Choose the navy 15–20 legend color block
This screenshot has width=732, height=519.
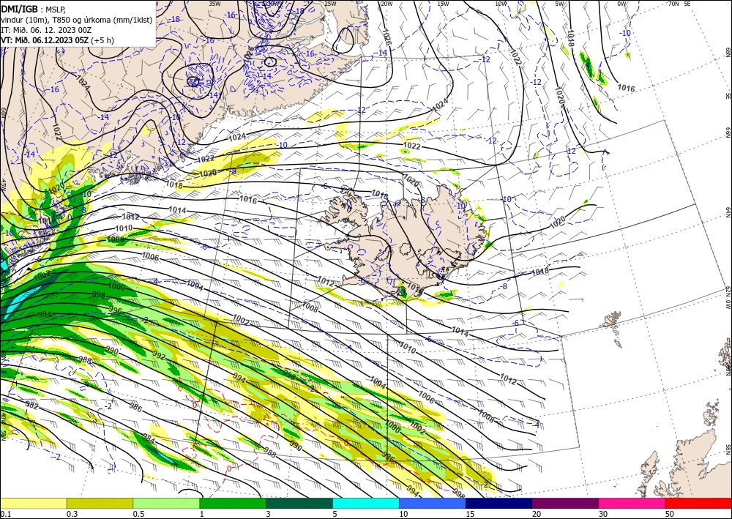click(499, 503)
